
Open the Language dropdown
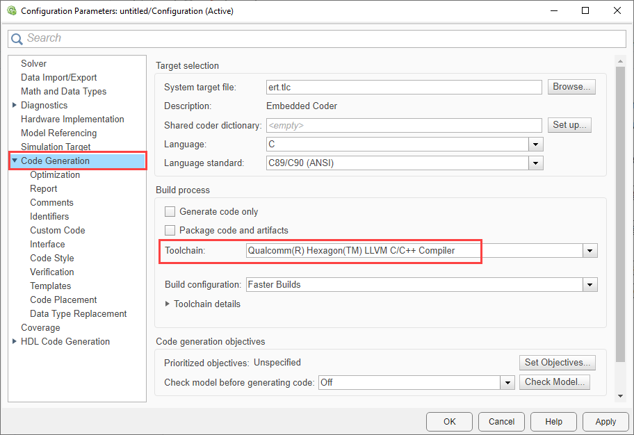535,145
